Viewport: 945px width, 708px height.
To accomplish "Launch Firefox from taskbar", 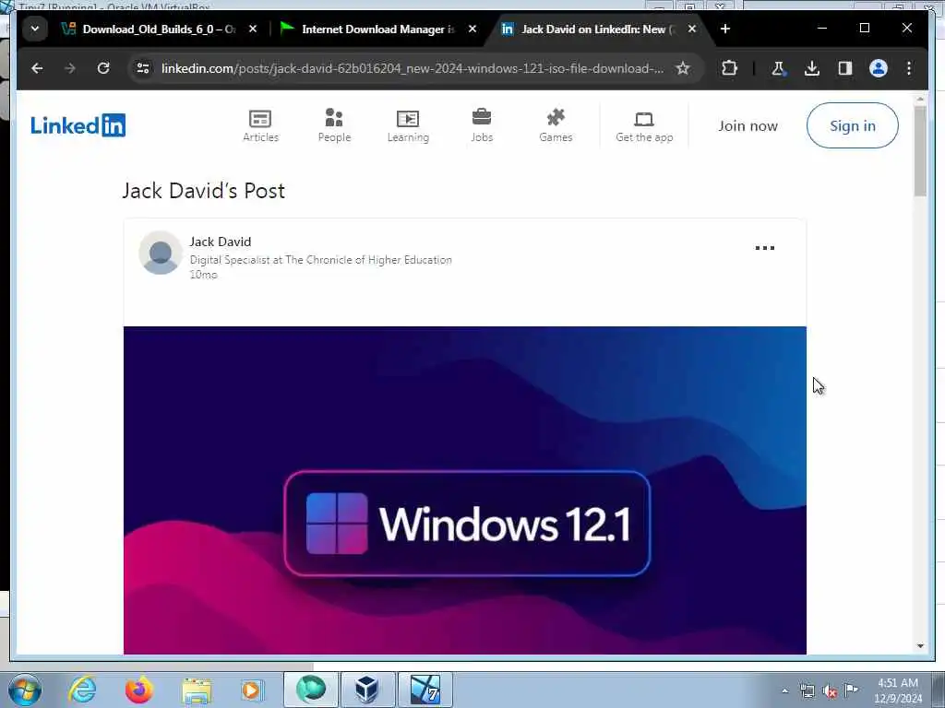I will click(x=138, y=690).
